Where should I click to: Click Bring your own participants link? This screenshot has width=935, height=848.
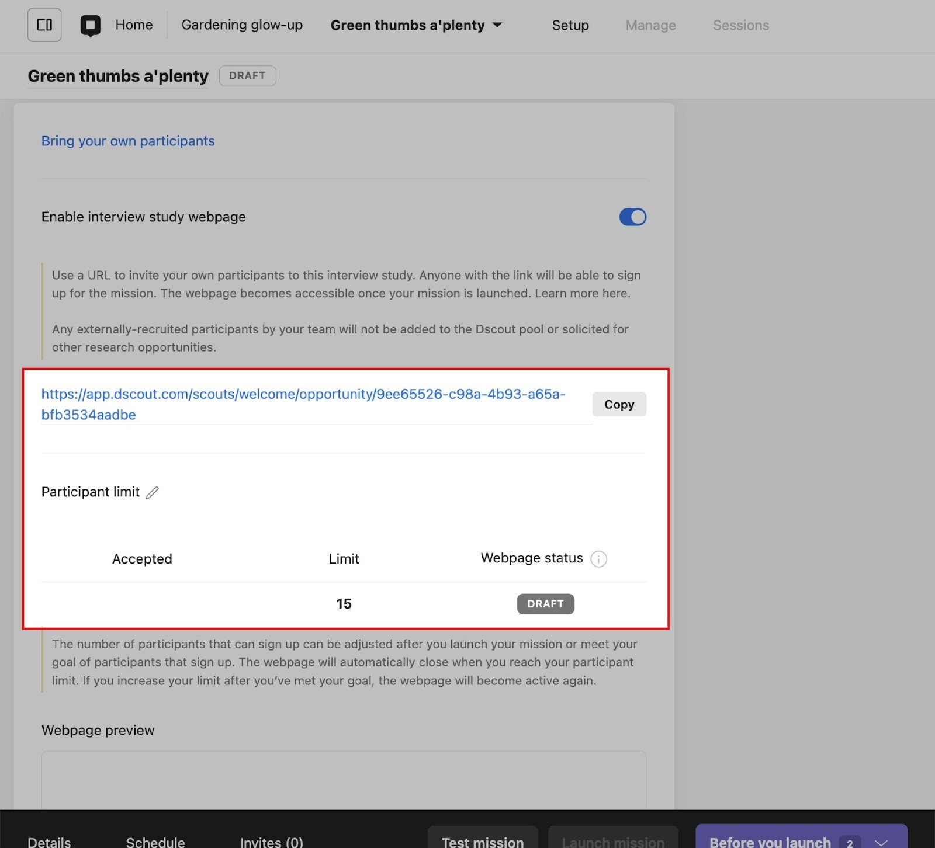[128, 141]
